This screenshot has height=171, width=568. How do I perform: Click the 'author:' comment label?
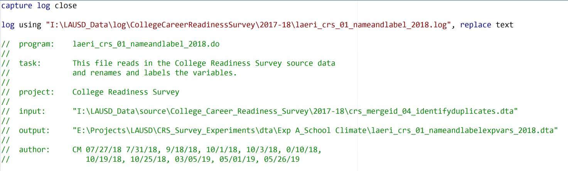34,150
